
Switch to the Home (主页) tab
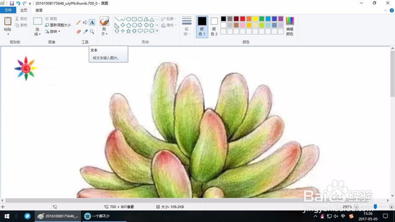point(24,10)
